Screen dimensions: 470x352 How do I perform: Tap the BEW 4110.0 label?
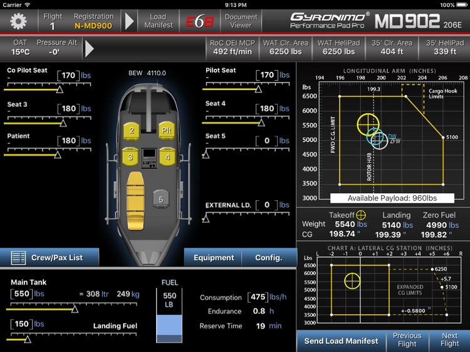(x=147, y=73)
